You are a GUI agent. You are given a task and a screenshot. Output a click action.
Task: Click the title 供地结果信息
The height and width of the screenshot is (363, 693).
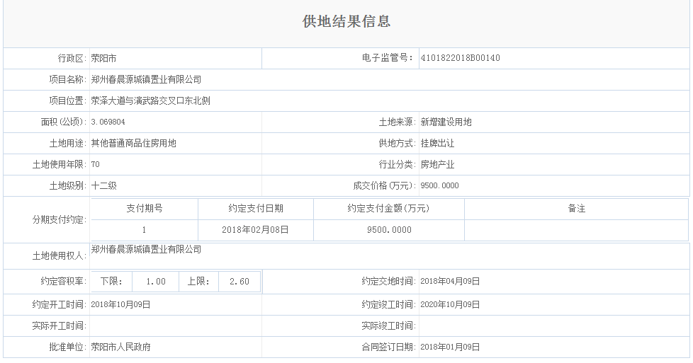[346, 21]
